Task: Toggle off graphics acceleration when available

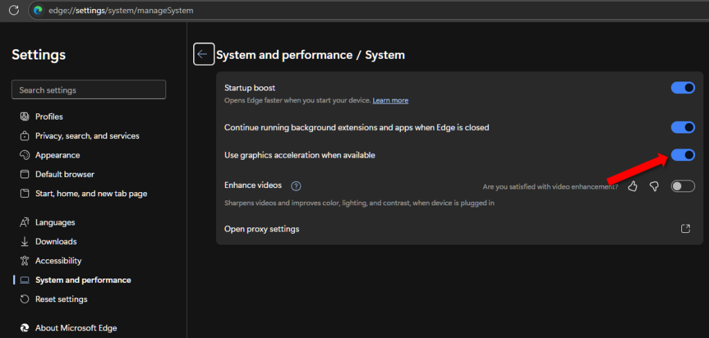Action: pos(683,156)
